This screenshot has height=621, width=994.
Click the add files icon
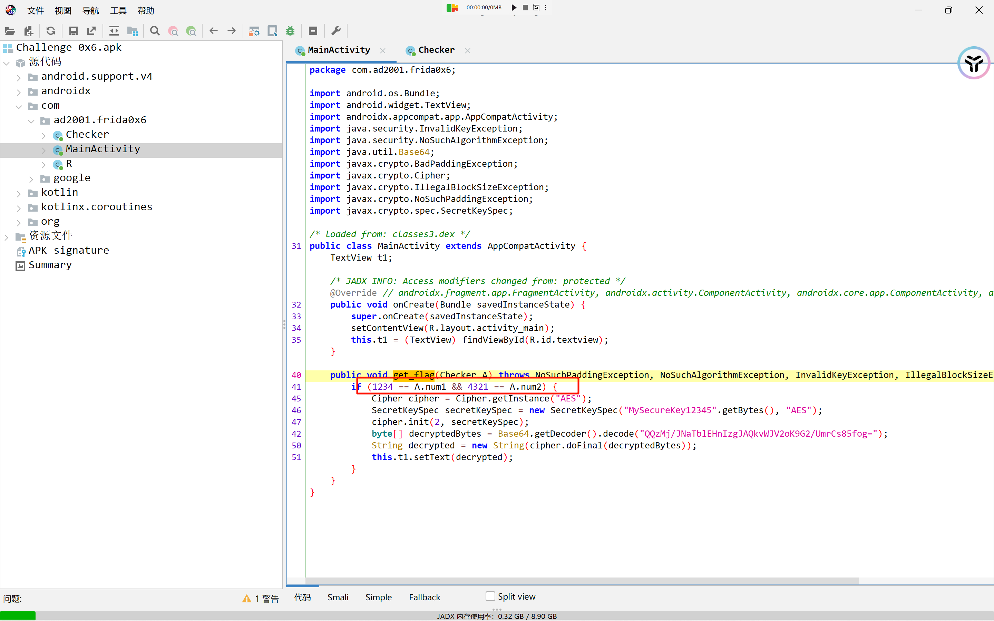28,31
